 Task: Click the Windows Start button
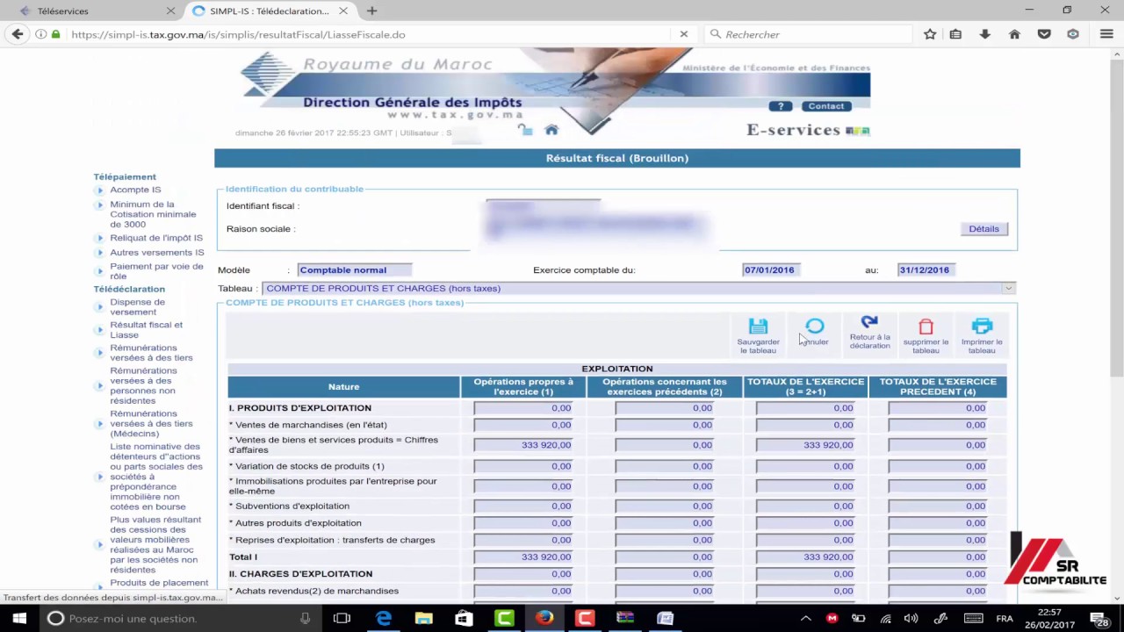pyautogui.click(x=19, y=618)
